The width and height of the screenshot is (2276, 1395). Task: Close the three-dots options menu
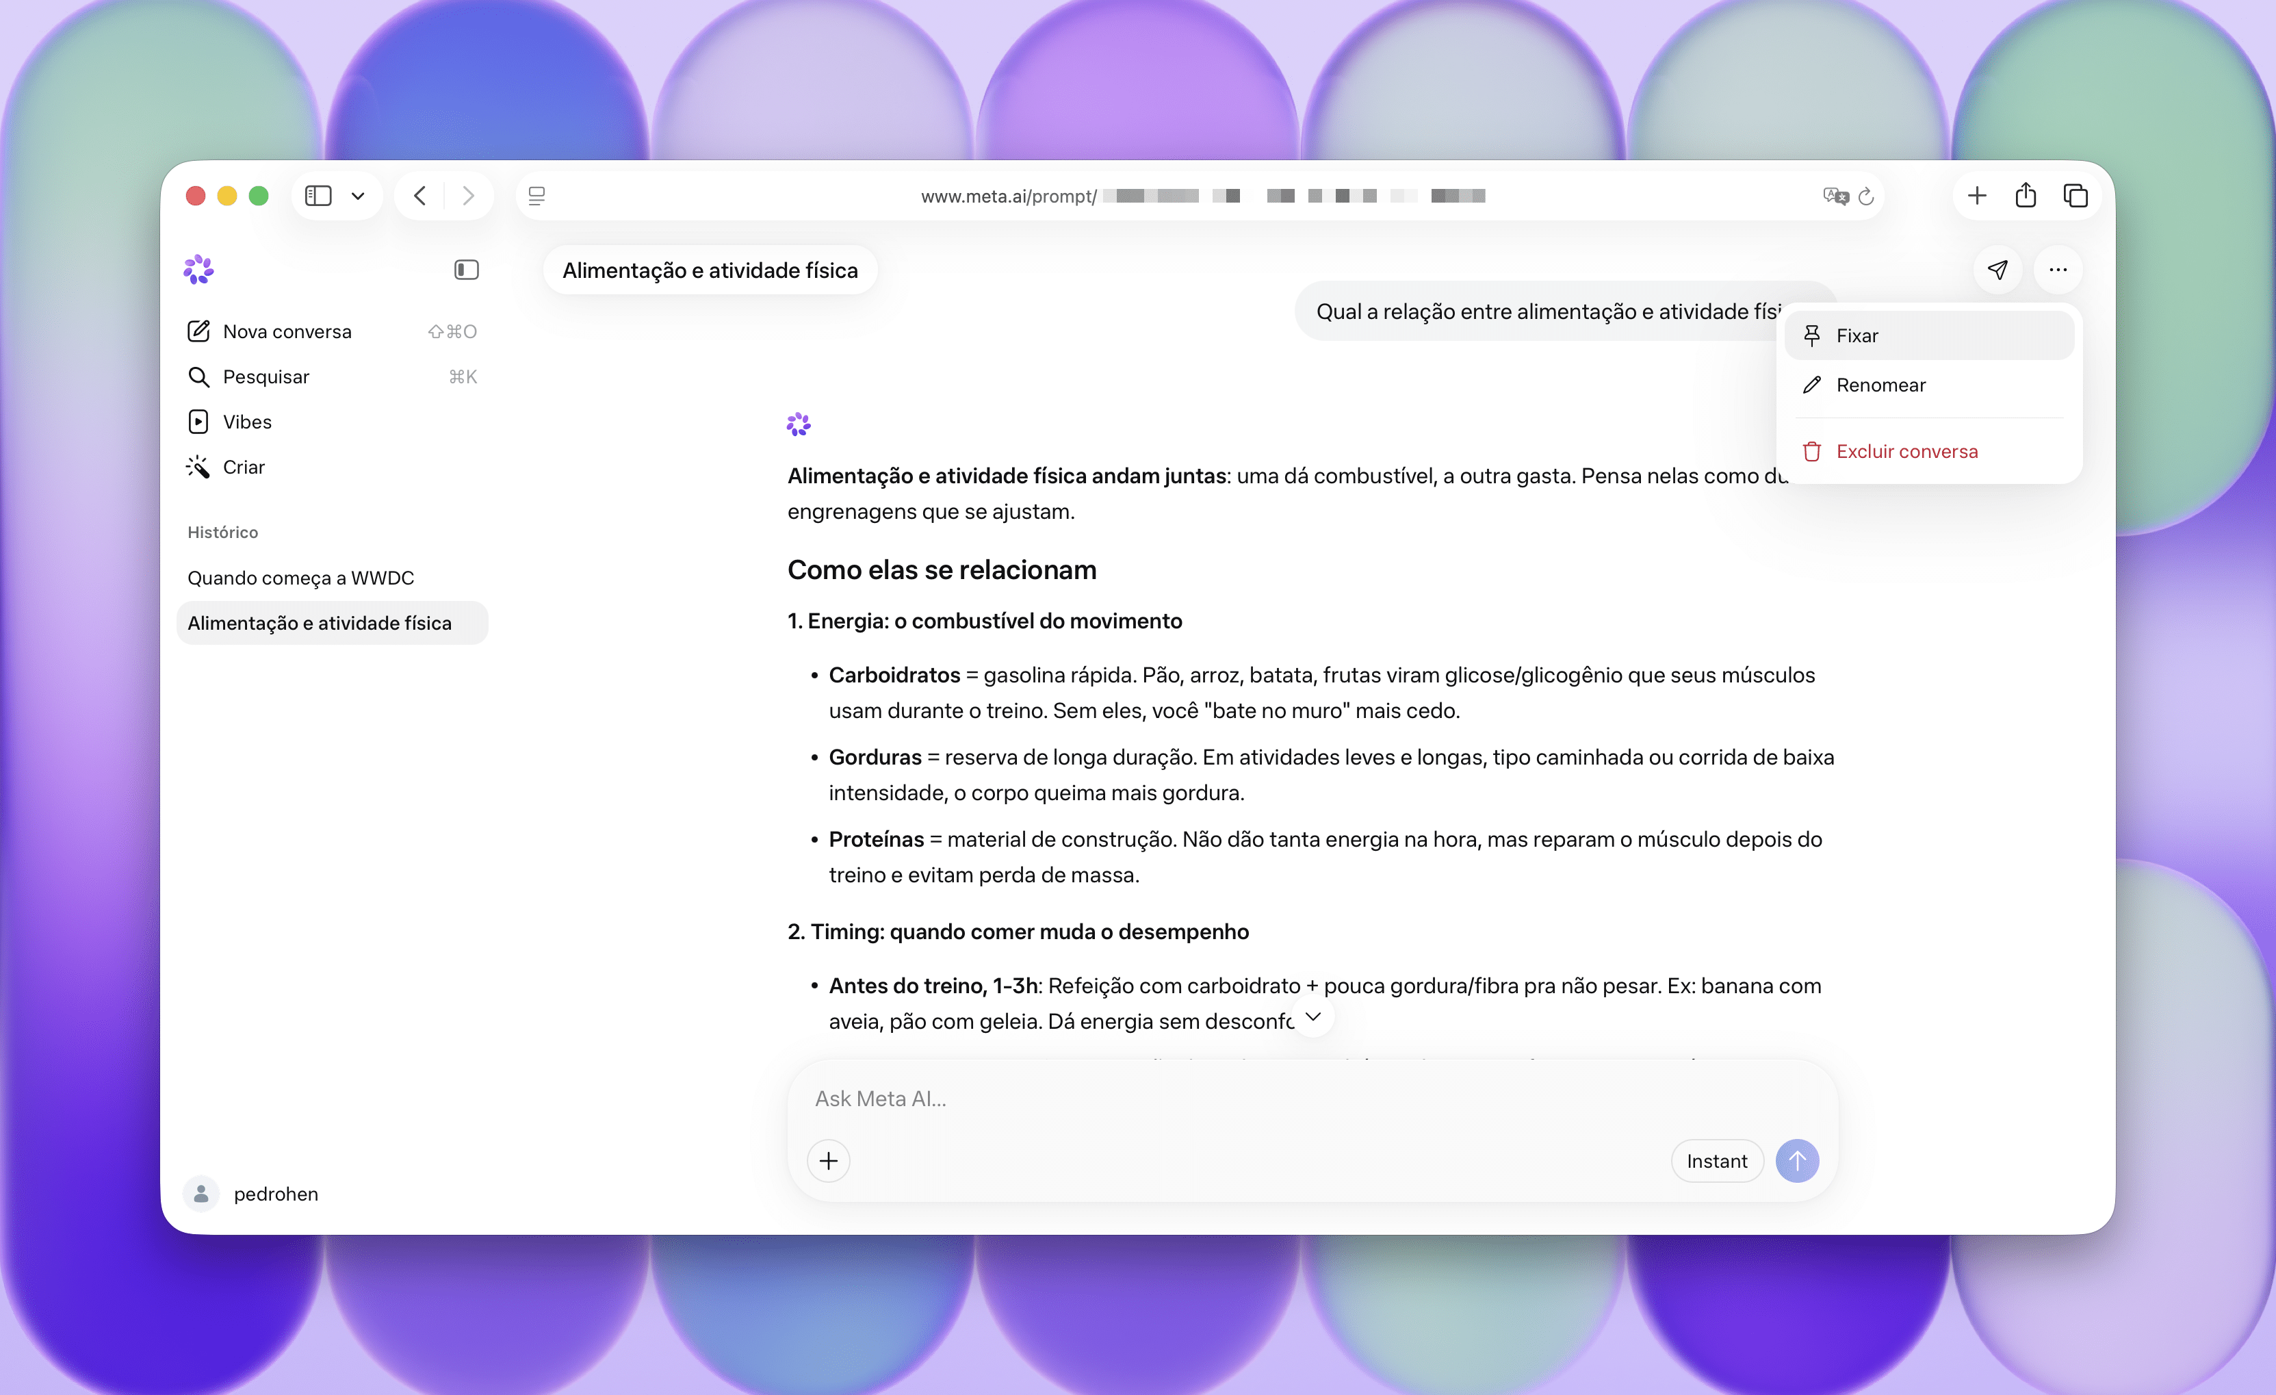[2058, 270]
